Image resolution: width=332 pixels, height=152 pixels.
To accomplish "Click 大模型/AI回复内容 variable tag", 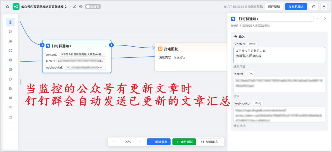I will (249, 56).
